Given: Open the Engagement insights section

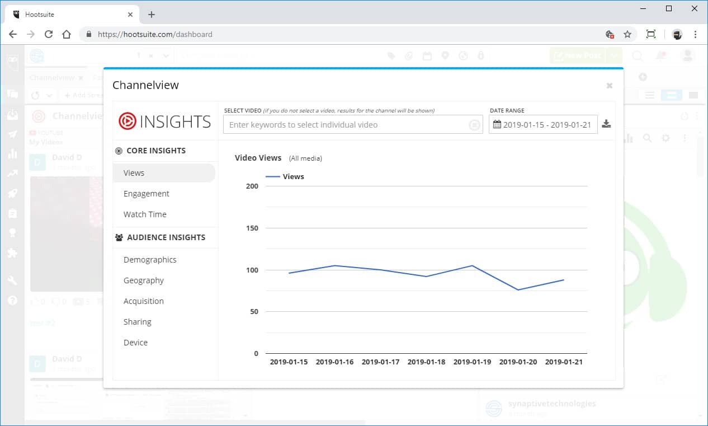Looking at the screenshot, I should coord(147,194).
